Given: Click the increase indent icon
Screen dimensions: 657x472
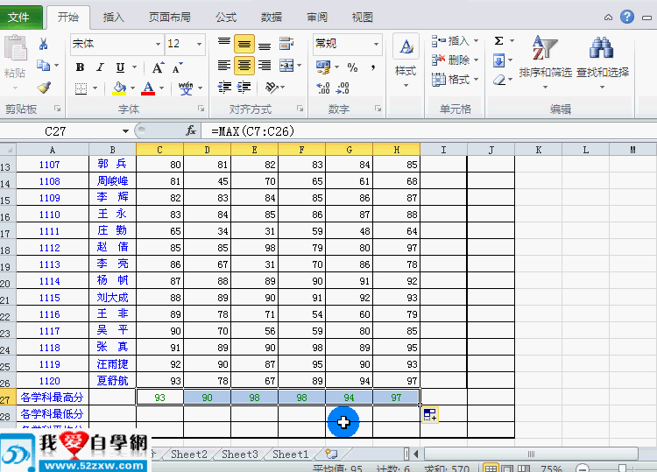Looking at the screenshot, I should coord(244,87).
